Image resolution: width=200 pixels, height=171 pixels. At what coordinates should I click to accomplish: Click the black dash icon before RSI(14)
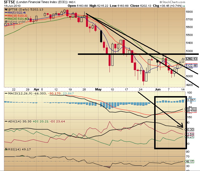pos(5,149)
